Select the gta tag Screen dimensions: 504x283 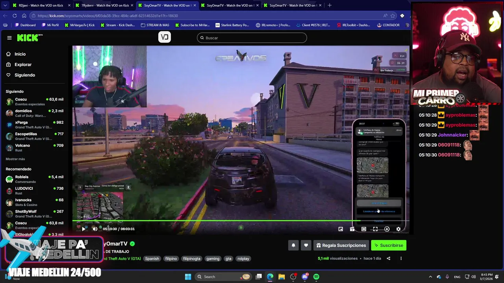pos(228,259)
